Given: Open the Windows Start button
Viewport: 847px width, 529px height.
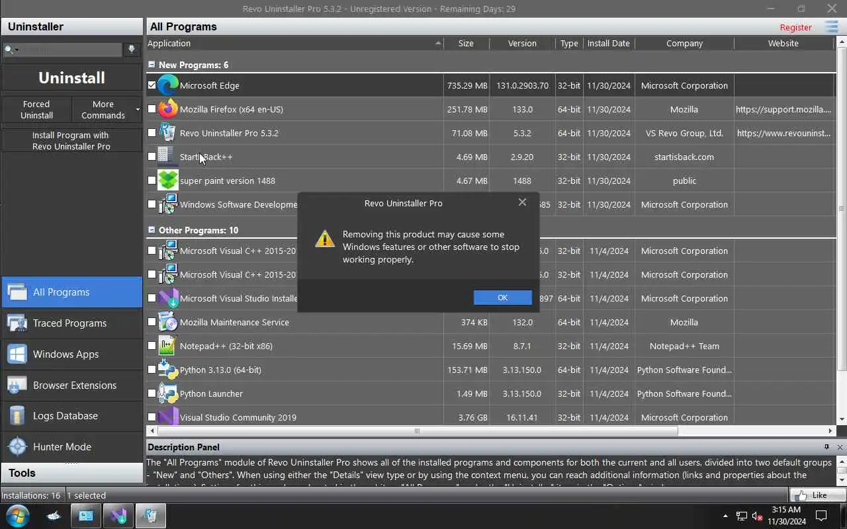Looking at the screenshot, I should (x=17, y=516).
